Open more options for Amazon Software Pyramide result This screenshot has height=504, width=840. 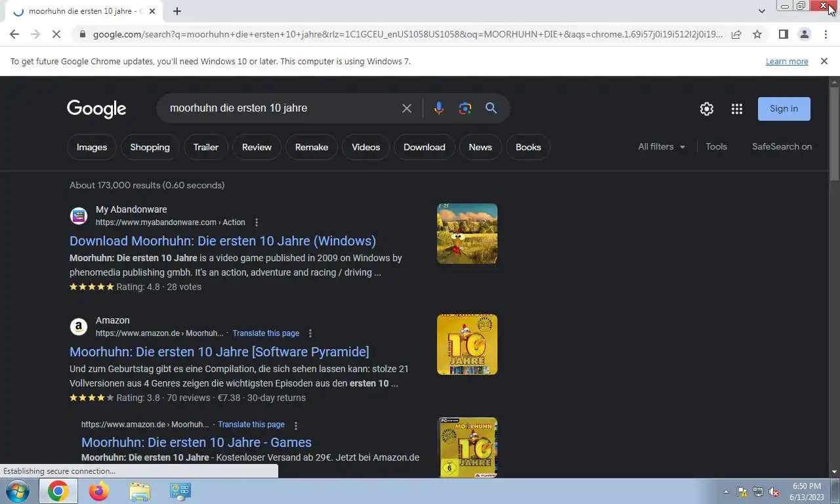(x=310, y=333)
